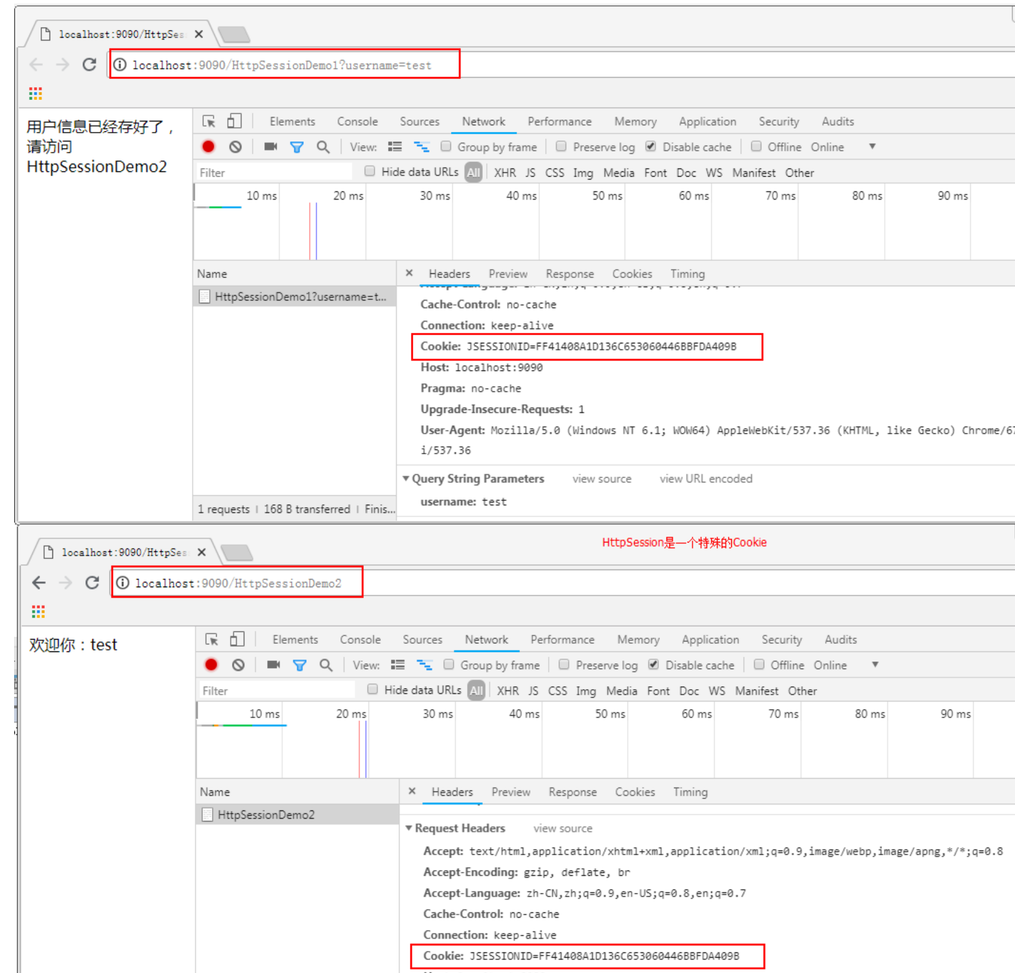Enable Preserve log in bottom DevTools
The image size is (1015, 973).
[x=564, y=664]
